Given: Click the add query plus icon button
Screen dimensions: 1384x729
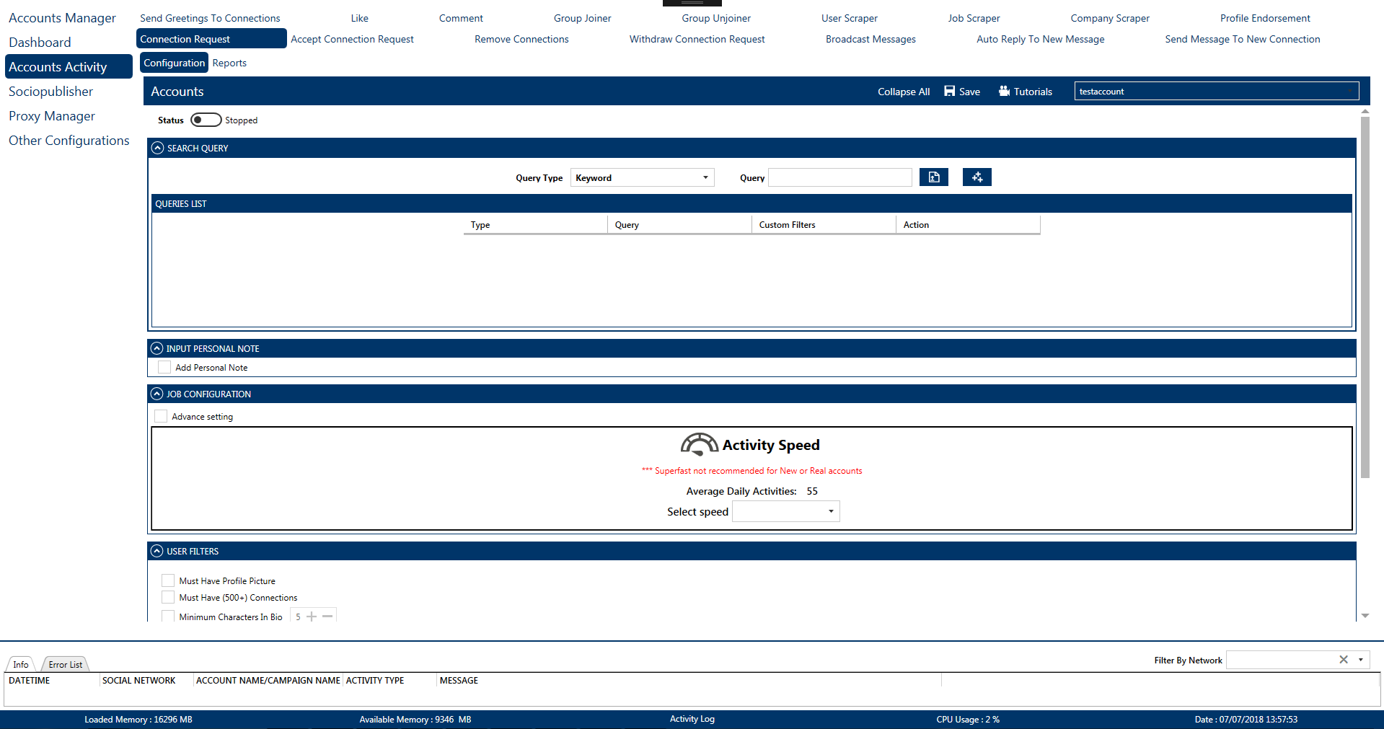Looking at the screenshot, I should pos(977,177).
